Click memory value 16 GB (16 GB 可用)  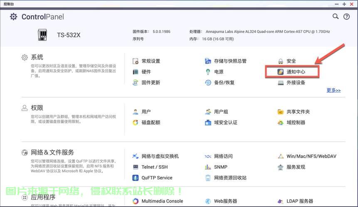tap(218, 39)
